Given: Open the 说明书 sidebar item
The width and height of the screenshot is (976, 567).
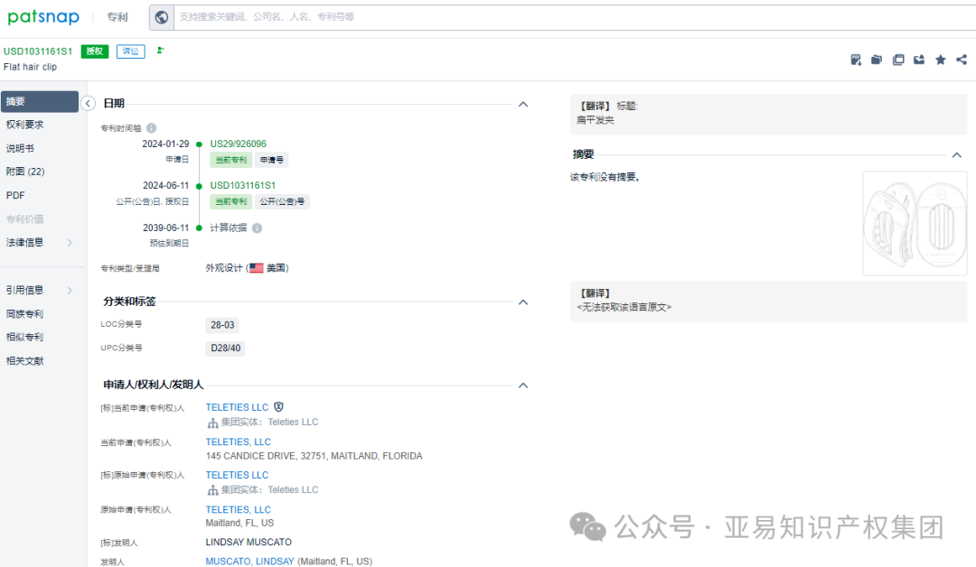Looking at the screenshot, I should pos(20,148).
